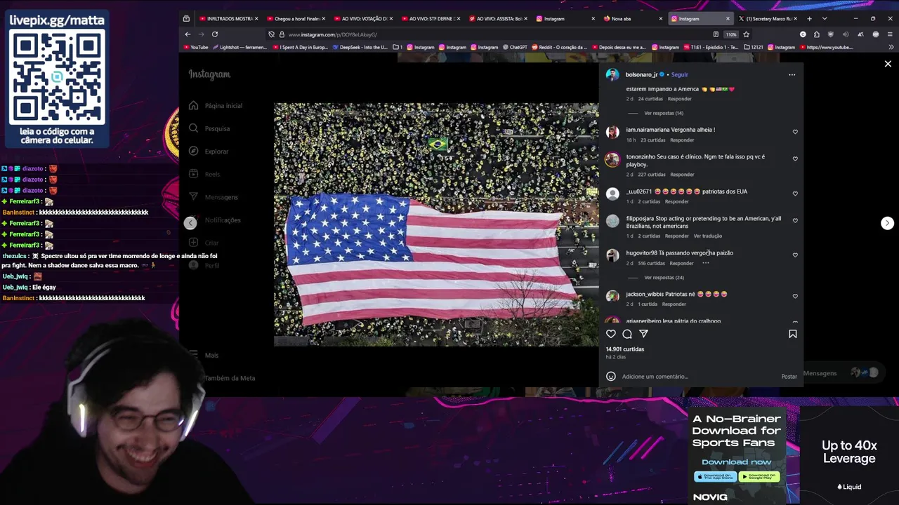This screenshot has width=899, height=505.
Task: Open the 110% zoom level indicator
Action: [730, 34]
